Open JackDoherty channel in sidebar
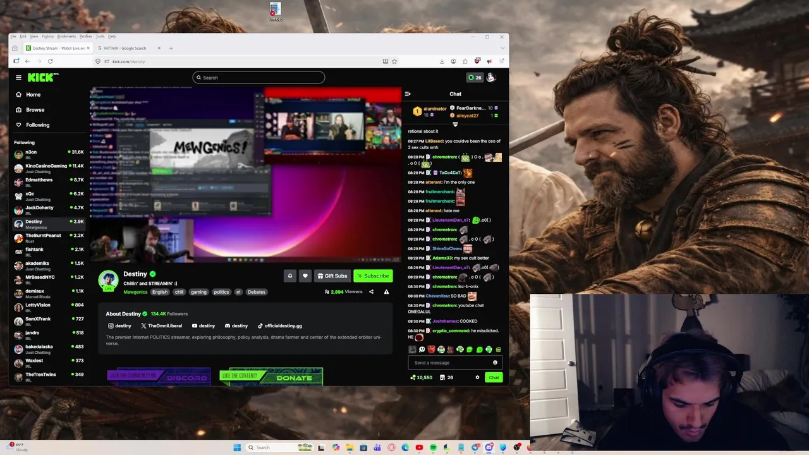This screenshot has height=455, width=809. [x=49, y=210]
